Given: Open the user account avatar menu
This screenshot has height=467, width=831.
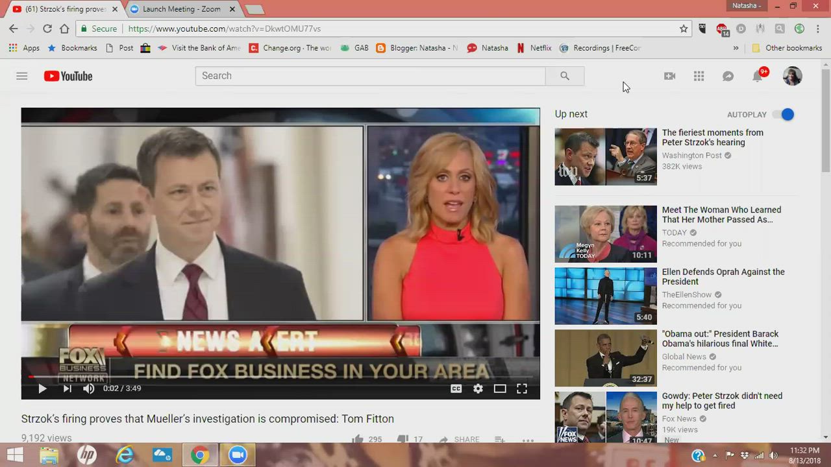Looking at the screenshot, I should tap(792, 76).
